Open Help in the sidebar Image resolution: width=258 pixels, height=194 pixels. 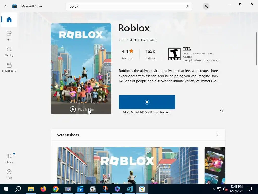coord(9,174)
